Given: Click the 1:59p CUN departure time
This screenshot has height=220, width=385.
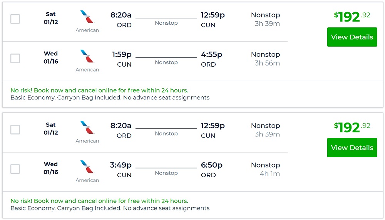Looking at the screenshot, I should tap(122, 54).
